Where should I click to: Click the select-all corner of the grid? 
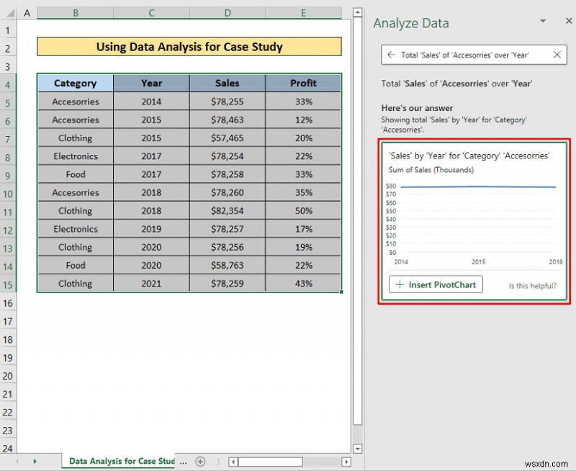[8, 13]
